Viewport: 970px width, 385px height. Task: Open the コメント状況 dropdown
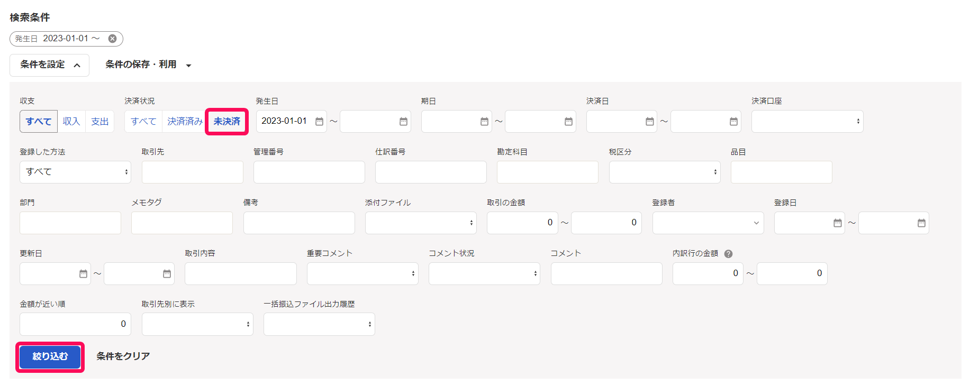(x=484, y=274)
